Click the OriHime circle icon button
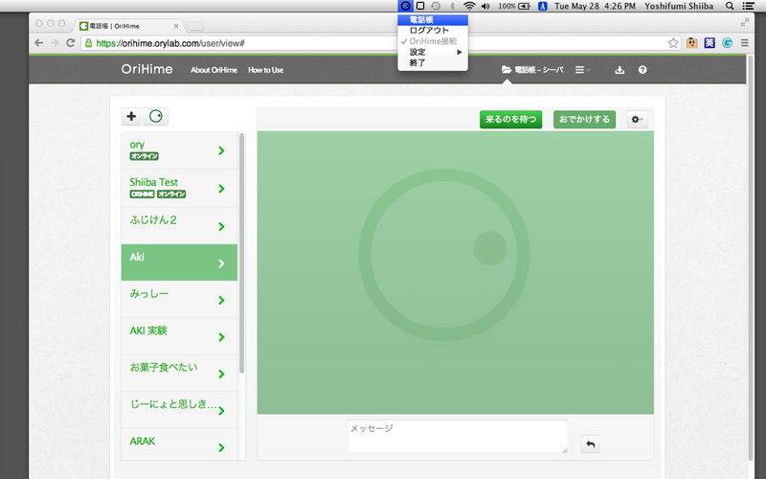Screen dimensions: 766x479 coord(156,116)
